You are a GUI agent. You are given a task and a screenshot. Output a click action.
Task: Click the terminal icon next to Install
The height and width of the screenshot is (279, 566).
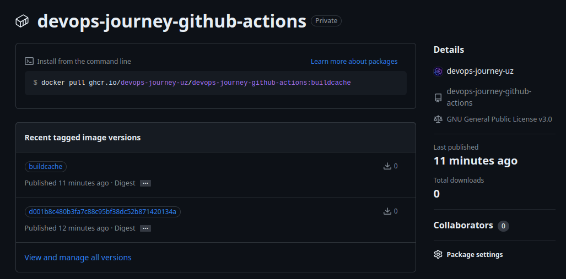[29, 61]
